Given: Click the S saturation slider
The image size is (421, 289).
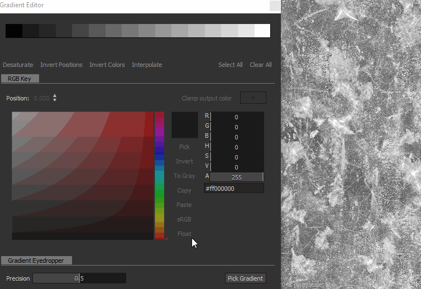Looking at the screenshot, I should (237, 157).
